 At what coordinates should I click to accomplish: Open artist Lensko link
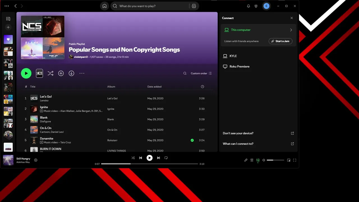click(44, 100)
